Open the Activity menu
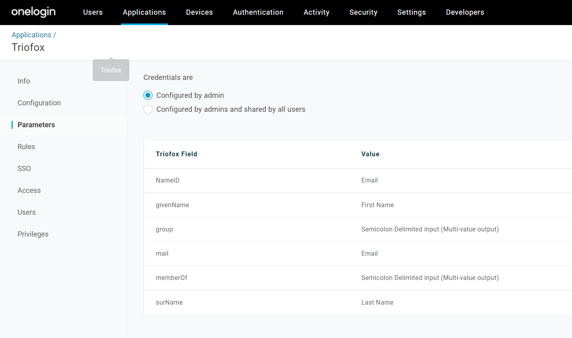The image size is (572, 338). pos(316,12)
